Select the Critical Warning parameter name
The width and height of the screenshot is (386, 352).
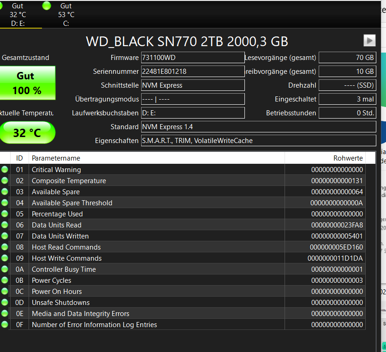(56, 170)
